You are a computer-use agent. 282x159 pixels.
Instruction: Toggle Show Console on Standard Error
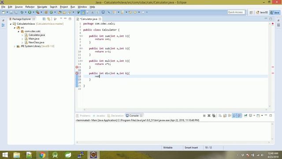(x=239, y=116)
